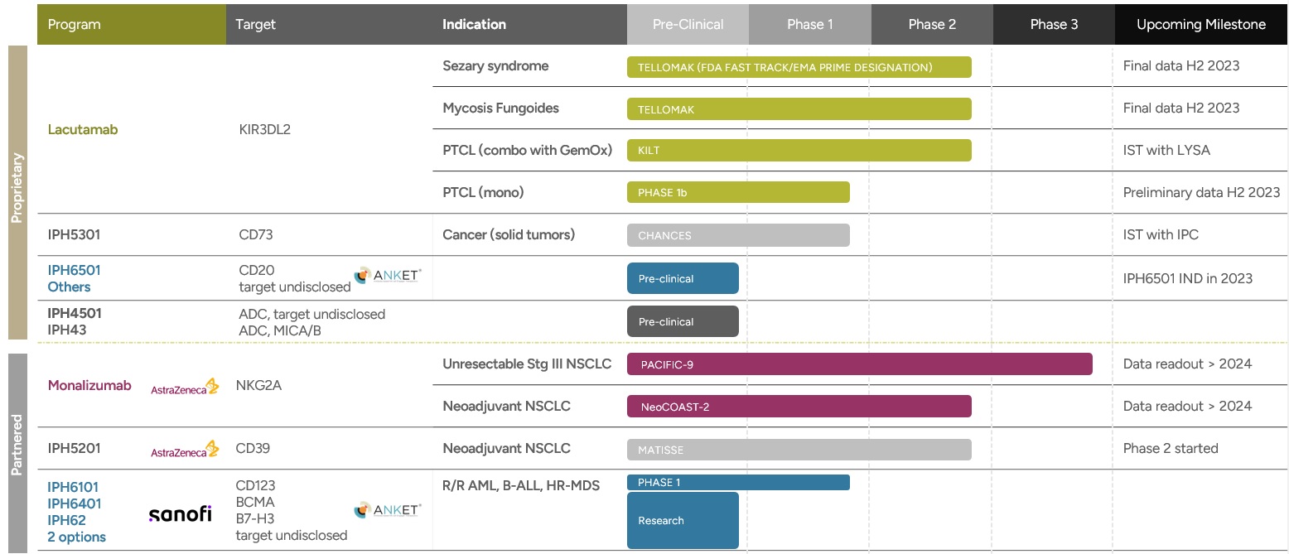Click the NeoCOAST-2 trial bar

799,407
